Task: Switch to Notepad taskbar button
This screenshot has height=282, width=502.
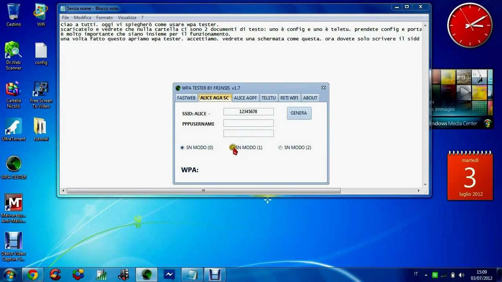Action: pos(192,275)
